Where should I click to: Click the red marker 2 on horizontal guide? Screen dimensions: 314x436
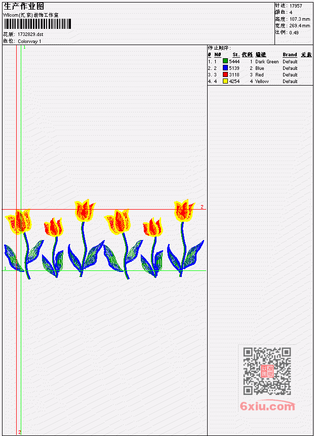(202, 207)
